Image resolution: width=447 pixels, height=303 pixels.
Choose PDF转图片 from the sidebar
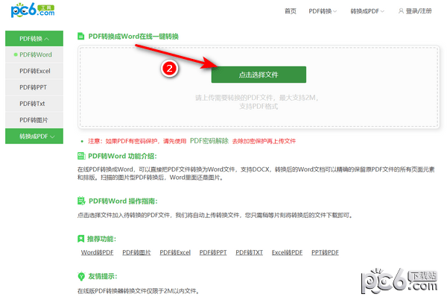(35, 119)
